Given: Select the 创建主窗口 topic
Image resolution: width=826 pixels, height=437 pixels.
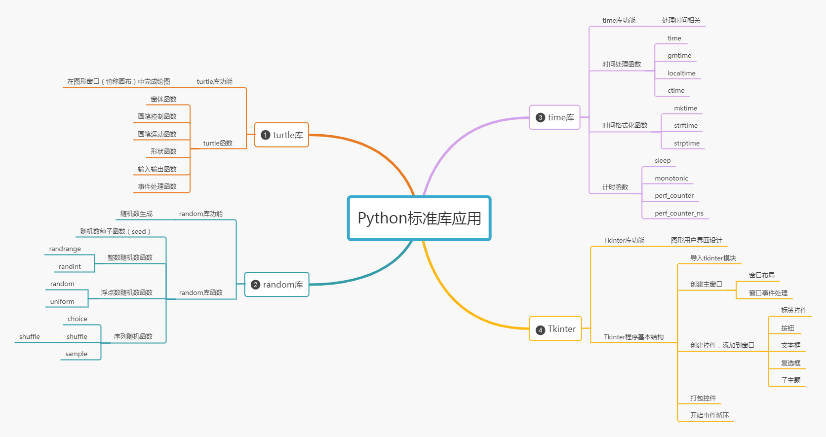Looking at the screenshot, I should 706,284.
